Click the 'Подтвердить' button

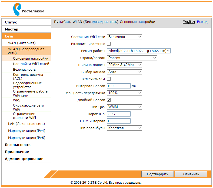pyautogui.click(x=158, y=174)
